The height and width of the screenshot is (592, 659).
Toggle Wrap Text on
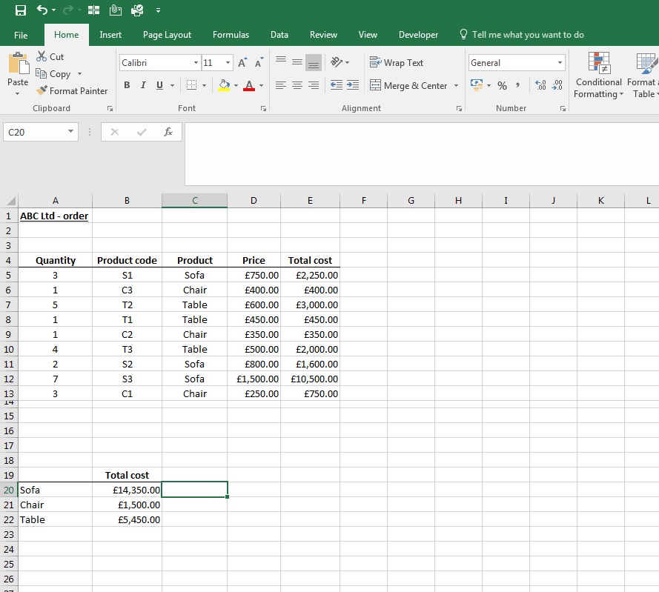click(397, 62)
